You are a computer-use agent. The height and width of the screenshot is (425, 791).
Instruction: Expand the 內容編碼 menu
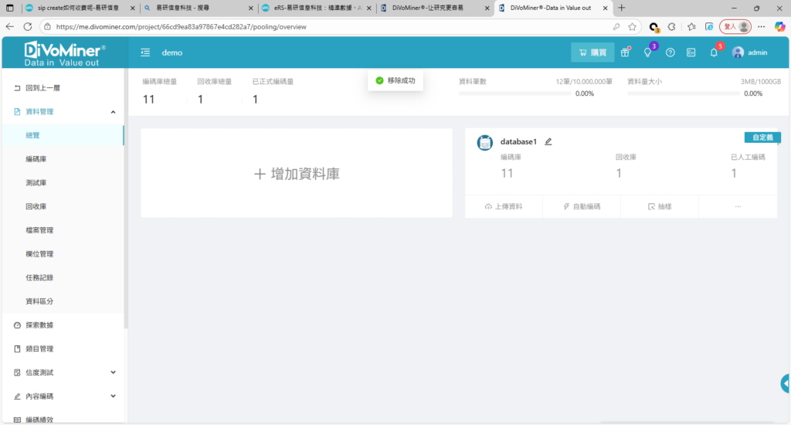[113, 396]
